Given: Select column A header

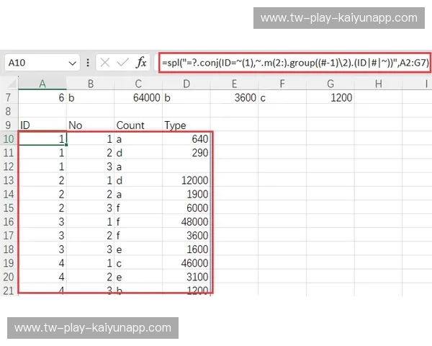Looking at the screenshot, I should (42, 84).
